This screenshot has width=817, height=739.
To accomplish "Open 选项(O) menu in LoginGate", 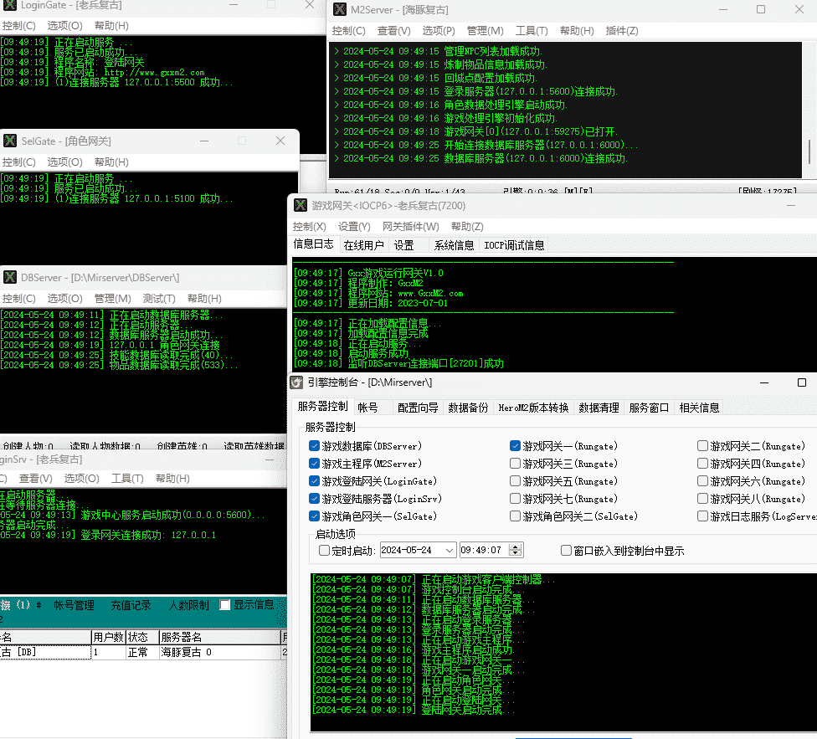I will pyautogui.click(x=64, y=26).
